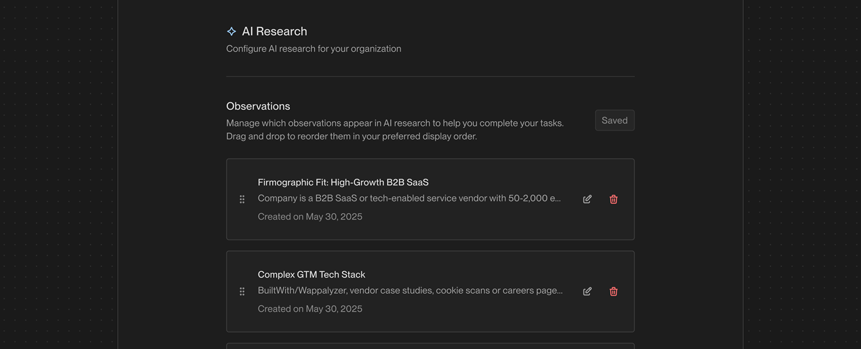Delete the Firmographic Fit observation
Screen dimensions: 861x349
[x=613, y=199]
